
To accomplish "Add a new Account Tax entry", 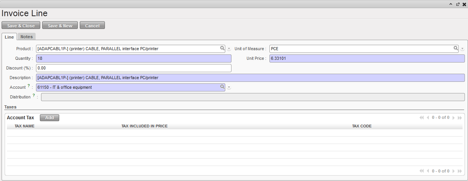I will pyautogui.click(x=50, y=118).
